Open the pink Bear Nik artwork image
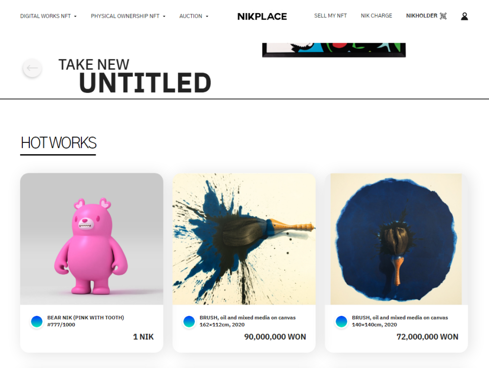The width and height of the screenshot is (489, 368). 92,239
